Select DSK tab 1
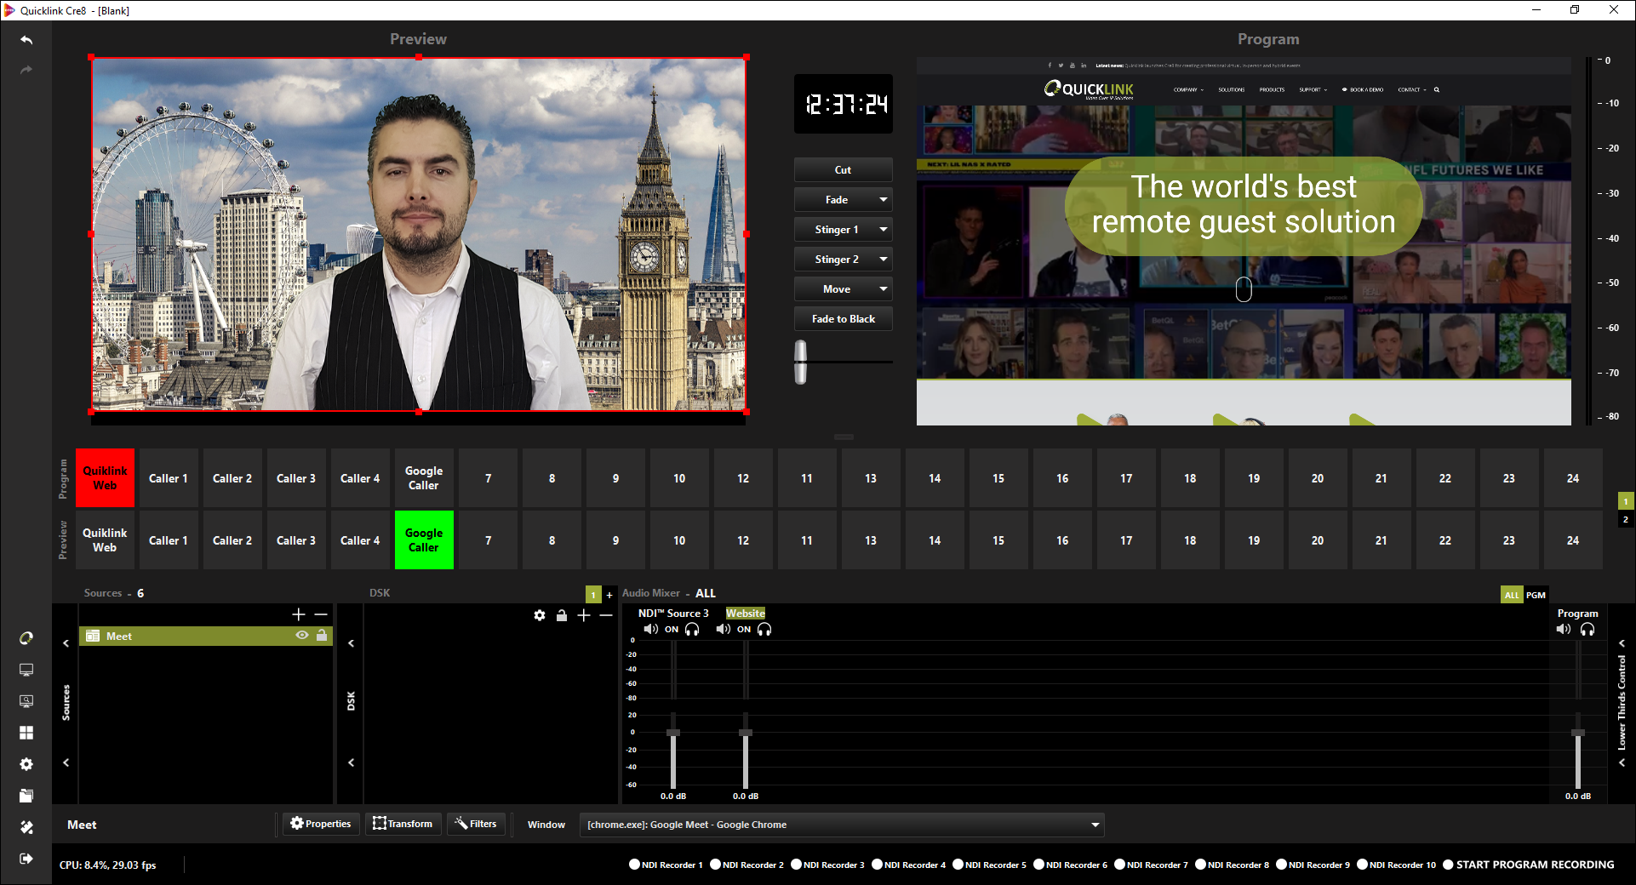This screenshot has height=885, width=1636. pyautogui.click(x=593, y=595)
